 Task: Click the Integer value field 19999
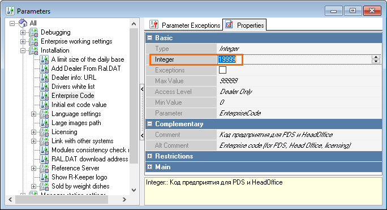click(294, 59)
